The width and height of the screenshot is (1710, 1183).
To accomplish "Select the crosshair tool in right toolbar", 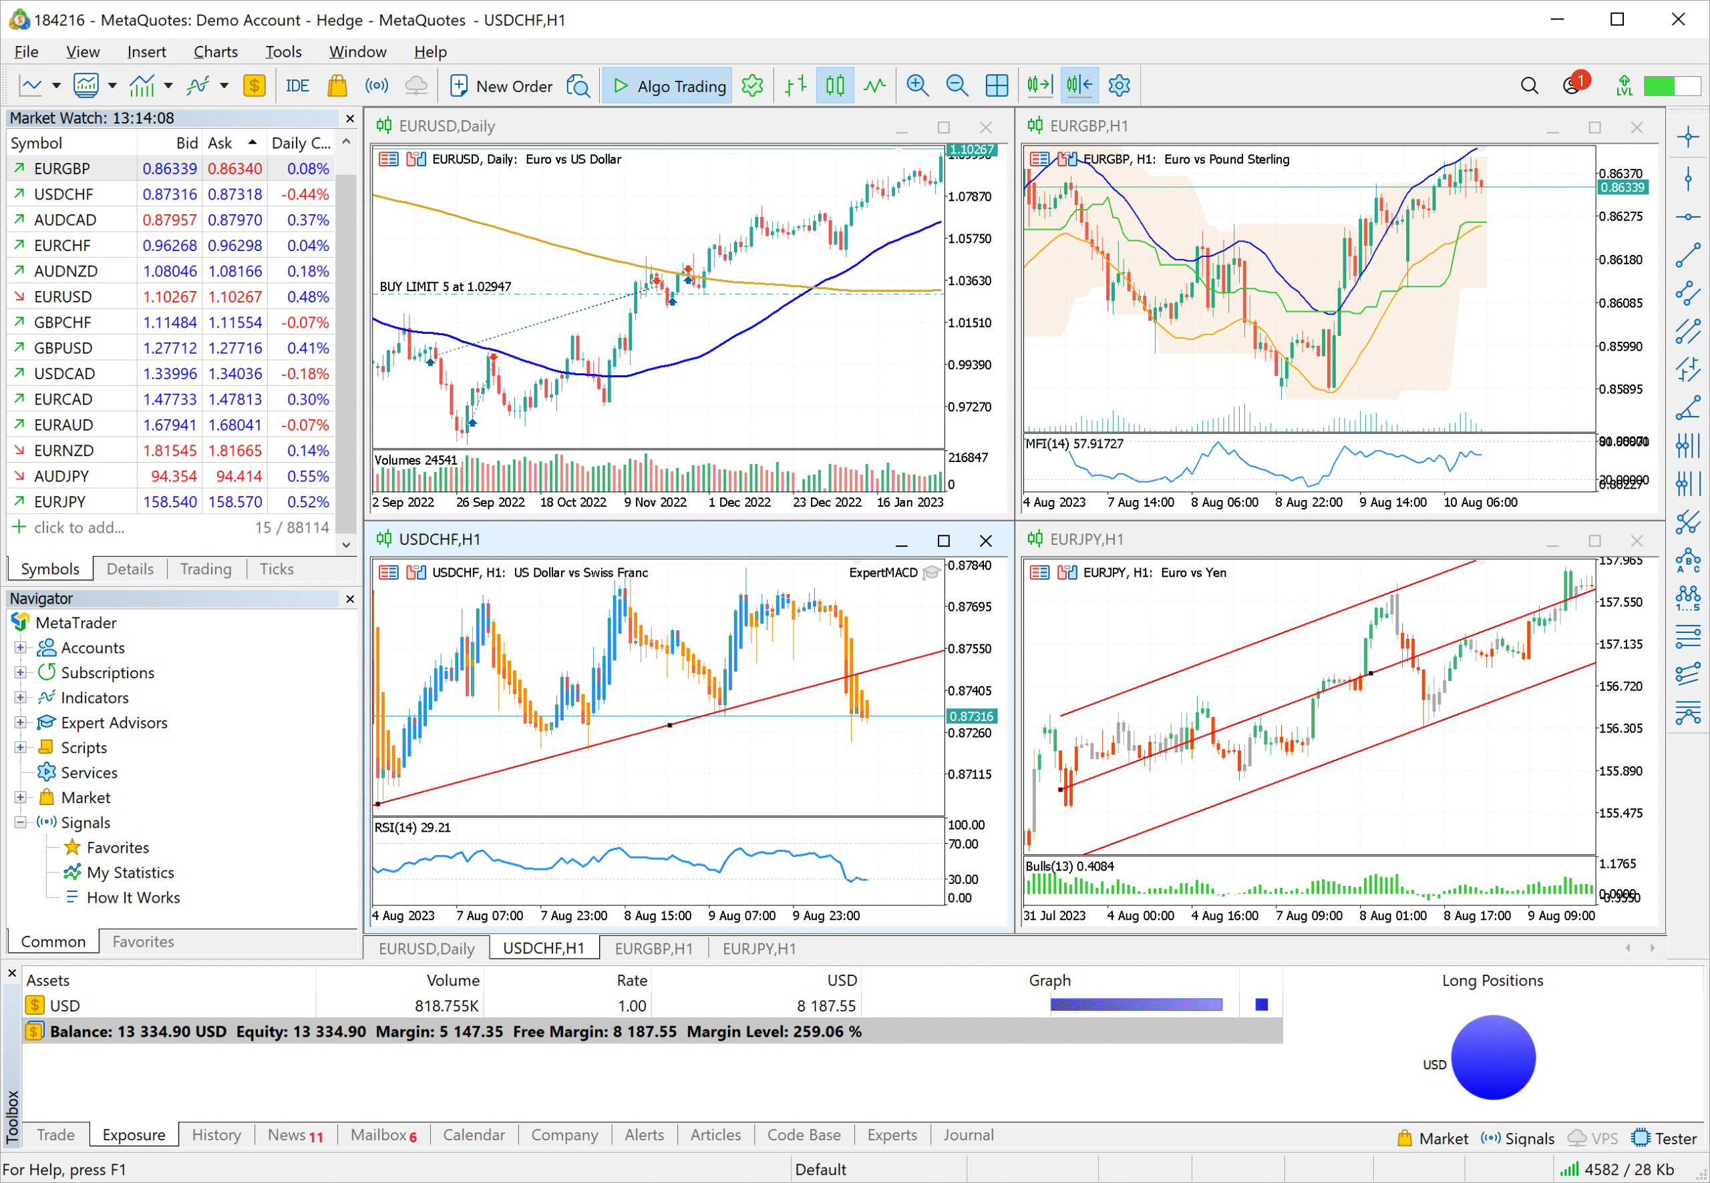I will (1688, 136).
